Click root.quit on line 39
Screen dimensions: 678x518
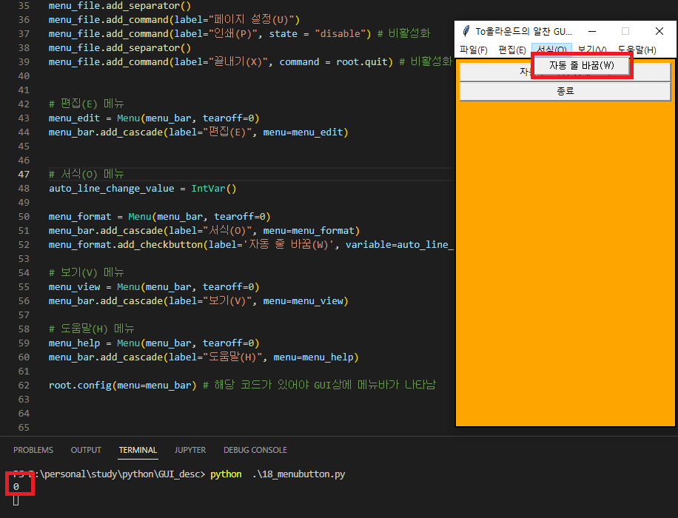pyautogui.click(x=361, y=62)
